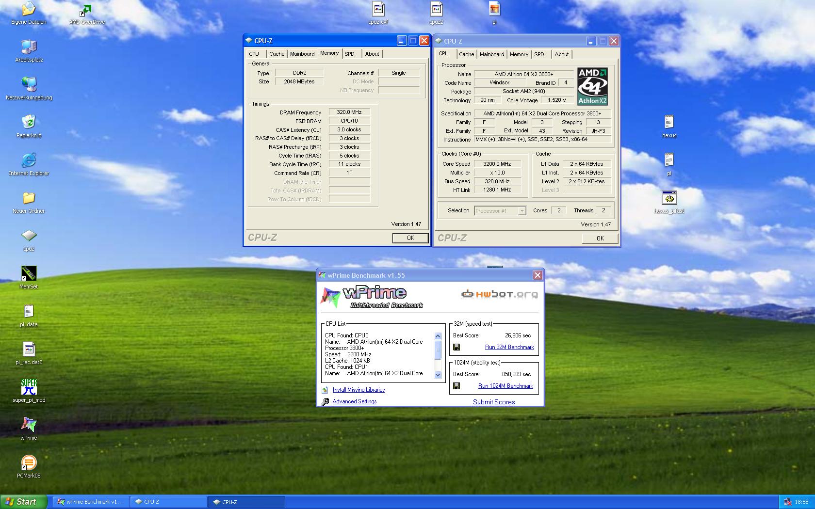Activate first CPU-Z taskbar button
Screen dimensions: 815x509
pos(168,502)
